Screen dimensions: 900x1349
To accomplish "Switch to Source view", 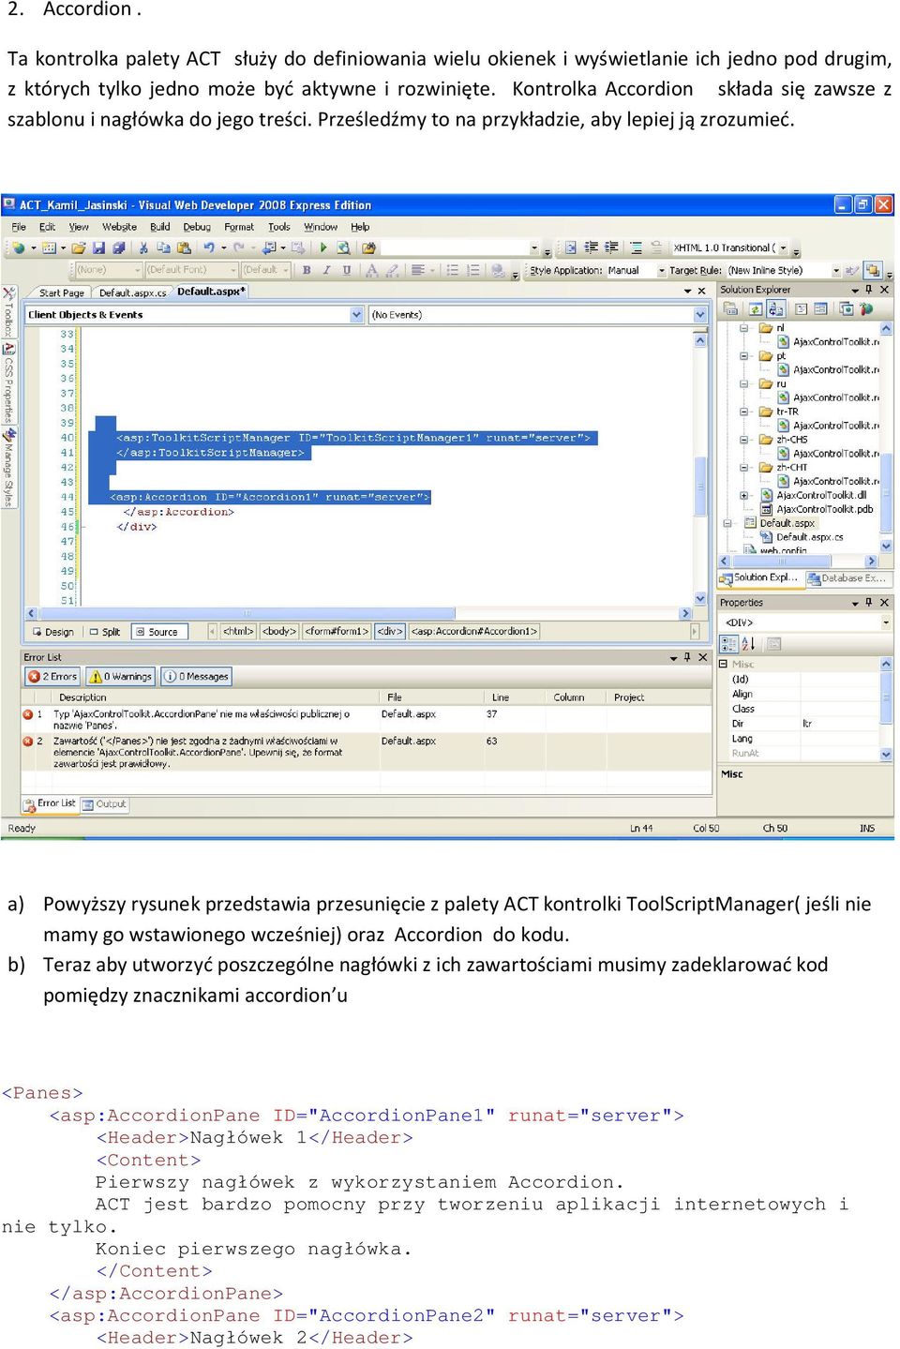I will pyautogui.click(x=159, y=632).
